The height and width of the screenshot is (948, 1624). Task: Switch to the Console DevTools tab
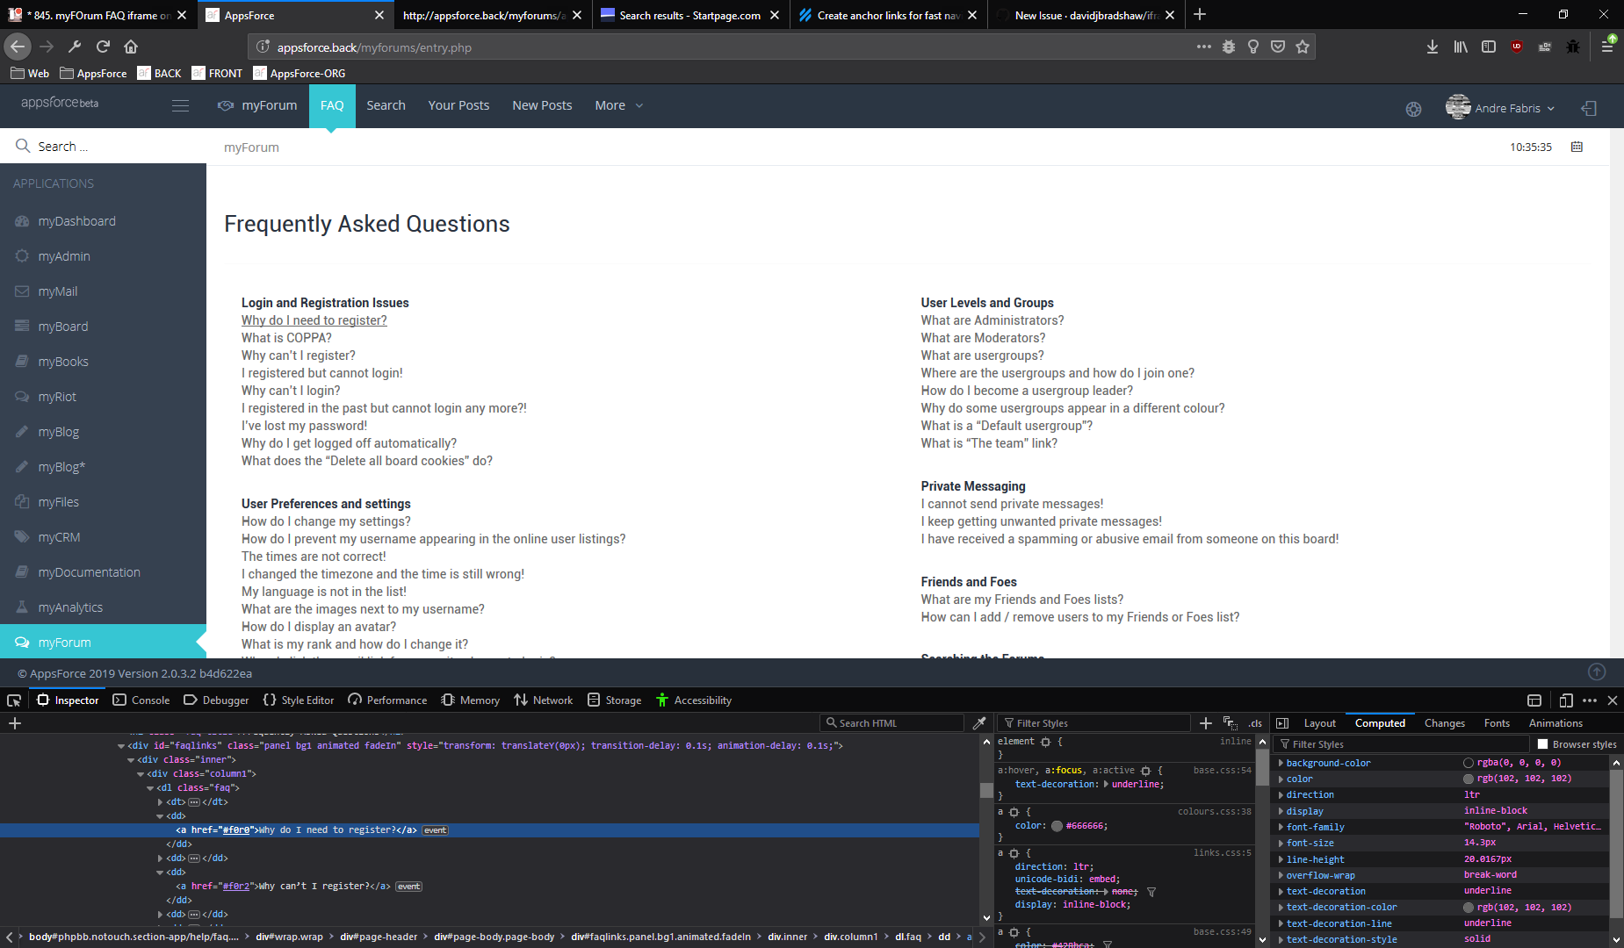[x=141, y=700]
